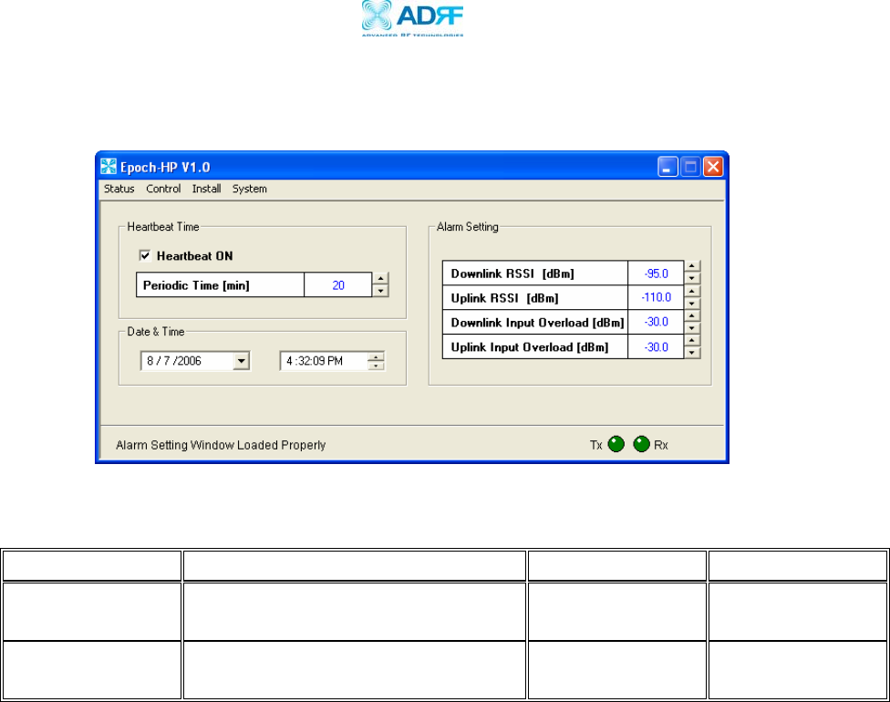Click Downlink Input Overload value -30.0
The image size is (890, 702).
[x=656, y=322]
